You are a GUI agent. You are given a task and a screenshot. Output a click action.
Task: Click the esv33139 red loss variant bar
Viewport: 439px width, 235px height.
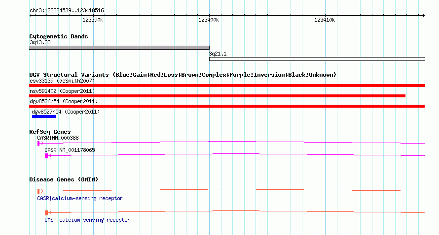coord(227,86)
